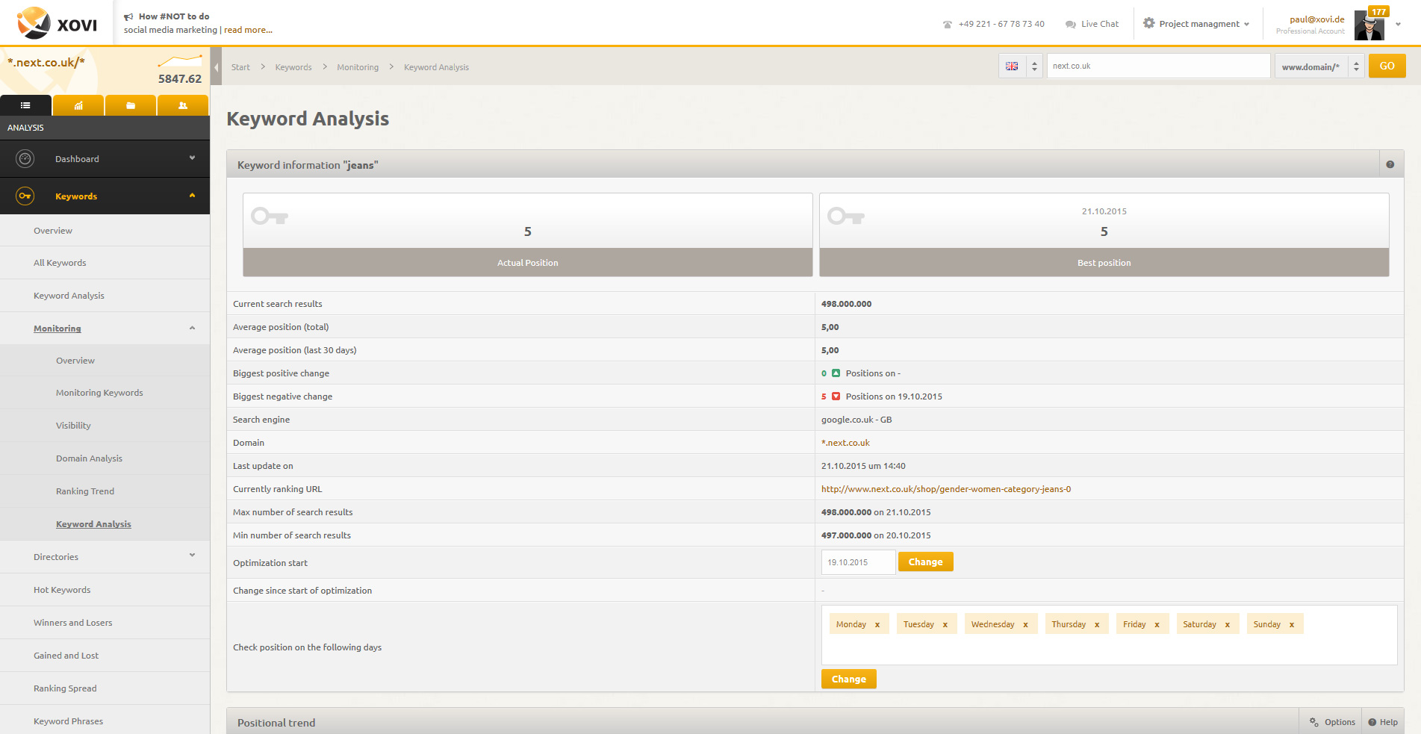Click the red negative change arrow icon

coord(836,396)
